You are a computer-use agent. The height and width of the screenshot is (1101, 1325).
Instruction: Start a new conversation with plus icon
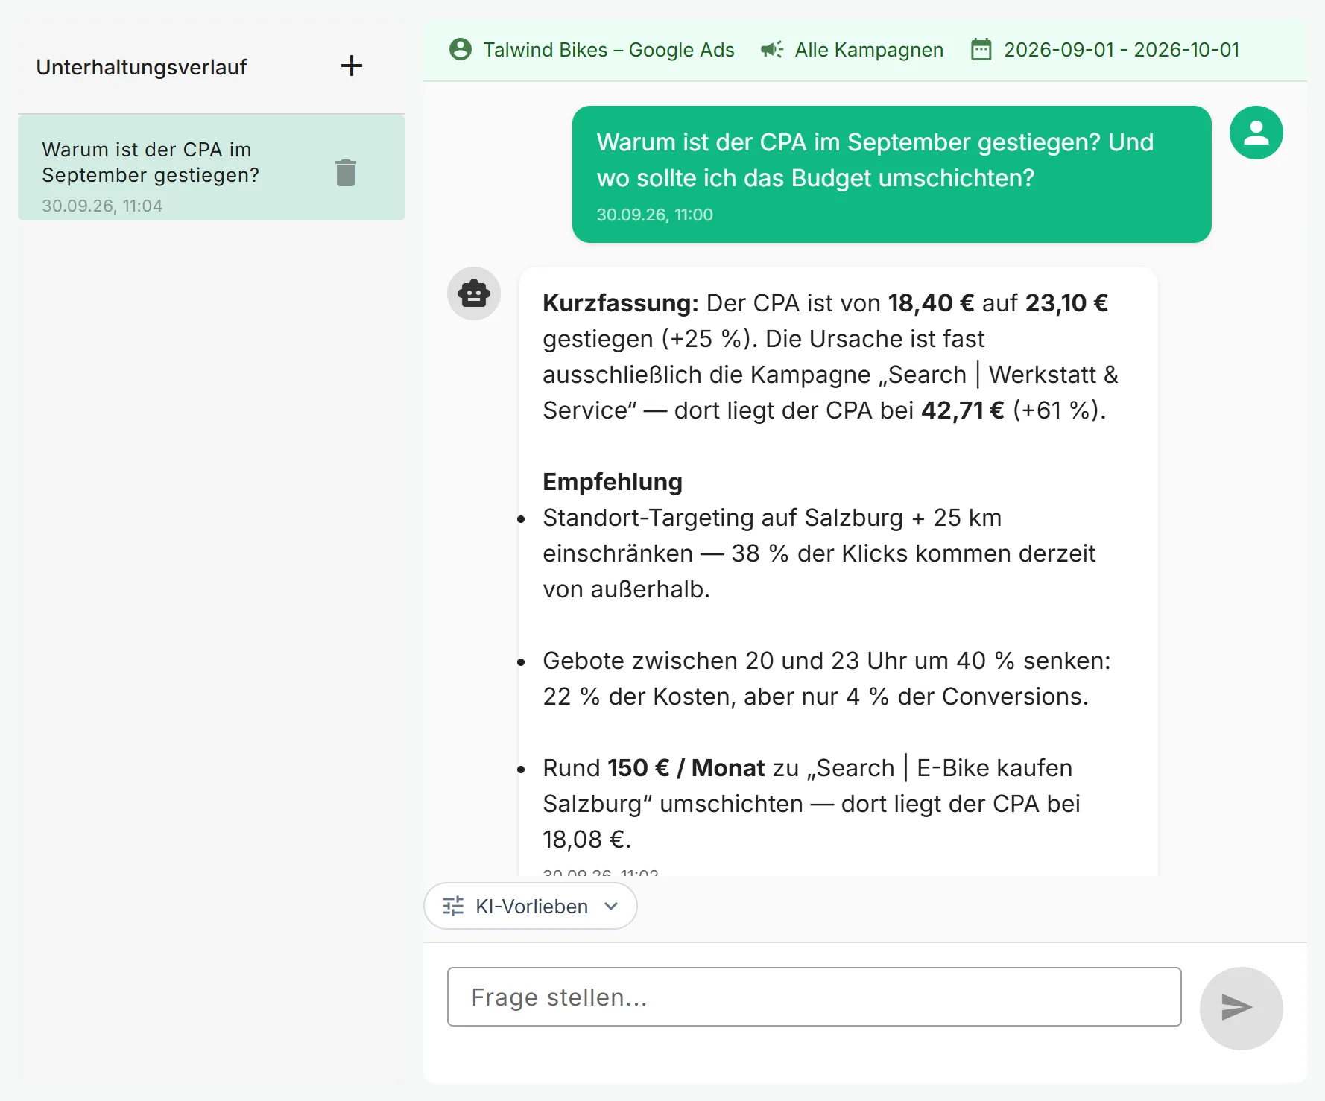click(352, 66)
